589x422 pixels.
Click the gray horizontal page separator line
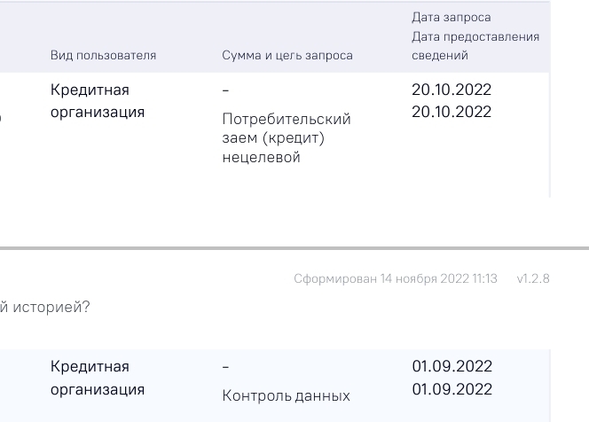(294, 248)
